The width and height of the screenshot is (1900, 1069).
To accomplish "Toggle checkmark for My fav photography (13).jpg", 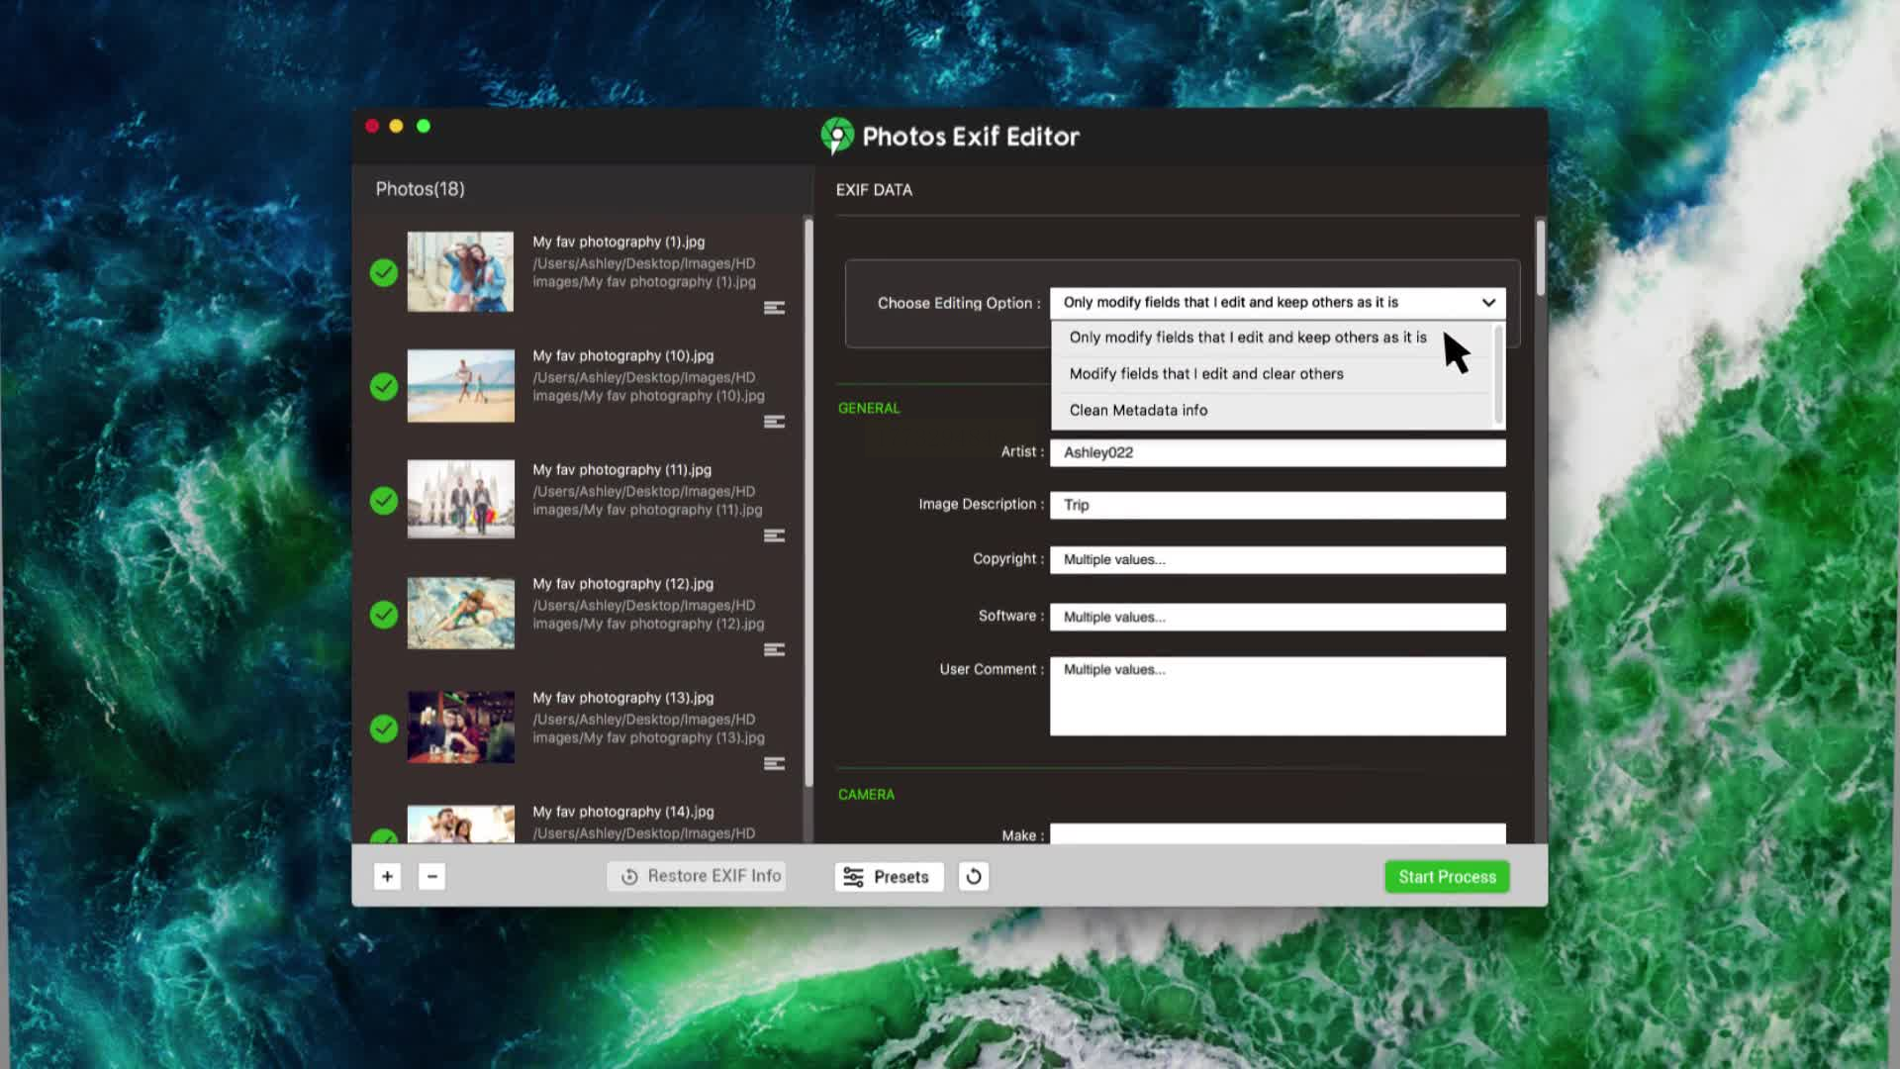I will (x=384, y=729).
